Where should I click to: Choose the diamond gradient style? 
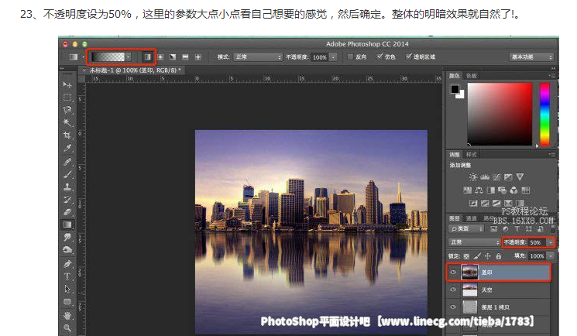pos(198,57)
